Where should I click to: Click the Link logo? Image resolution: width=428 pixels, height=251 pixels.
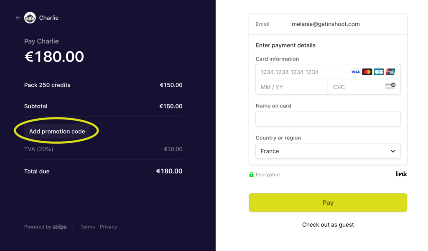pos(401,174)
